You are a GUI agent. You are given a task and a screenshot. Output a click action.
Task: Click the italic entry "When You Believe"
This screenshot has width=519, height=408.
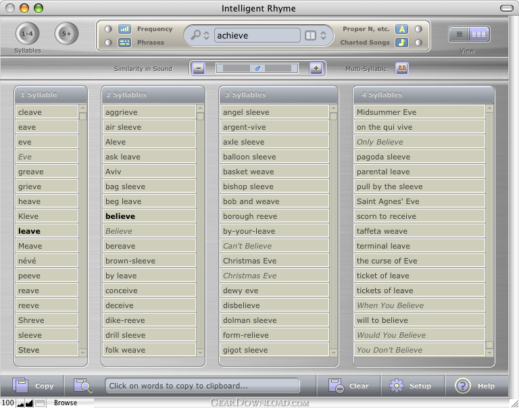click(420, 305)
